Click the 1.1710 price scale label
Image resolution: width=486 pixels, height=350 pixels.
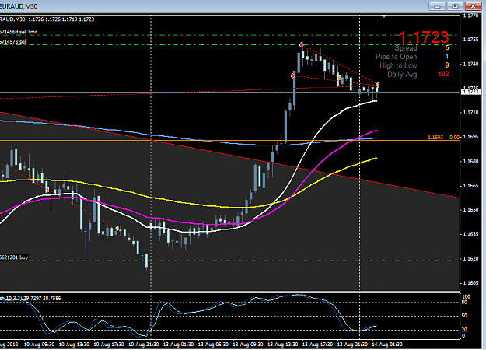tap(470, 113)
